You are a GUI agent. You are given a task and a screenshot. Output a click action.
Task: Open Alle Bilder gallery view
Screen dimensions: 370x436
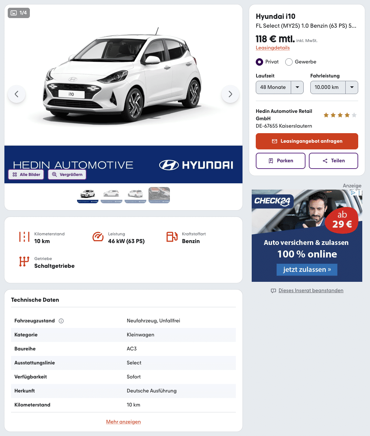[x=26, y=174]
